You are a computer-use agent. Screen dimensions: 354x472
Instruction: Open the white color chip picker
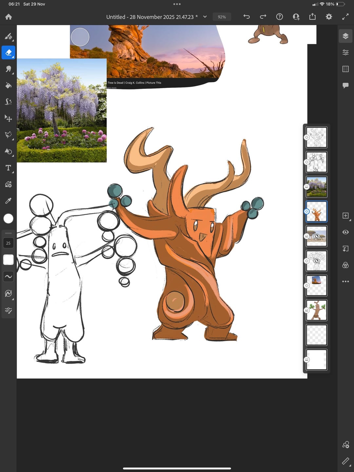coord(9,219)
